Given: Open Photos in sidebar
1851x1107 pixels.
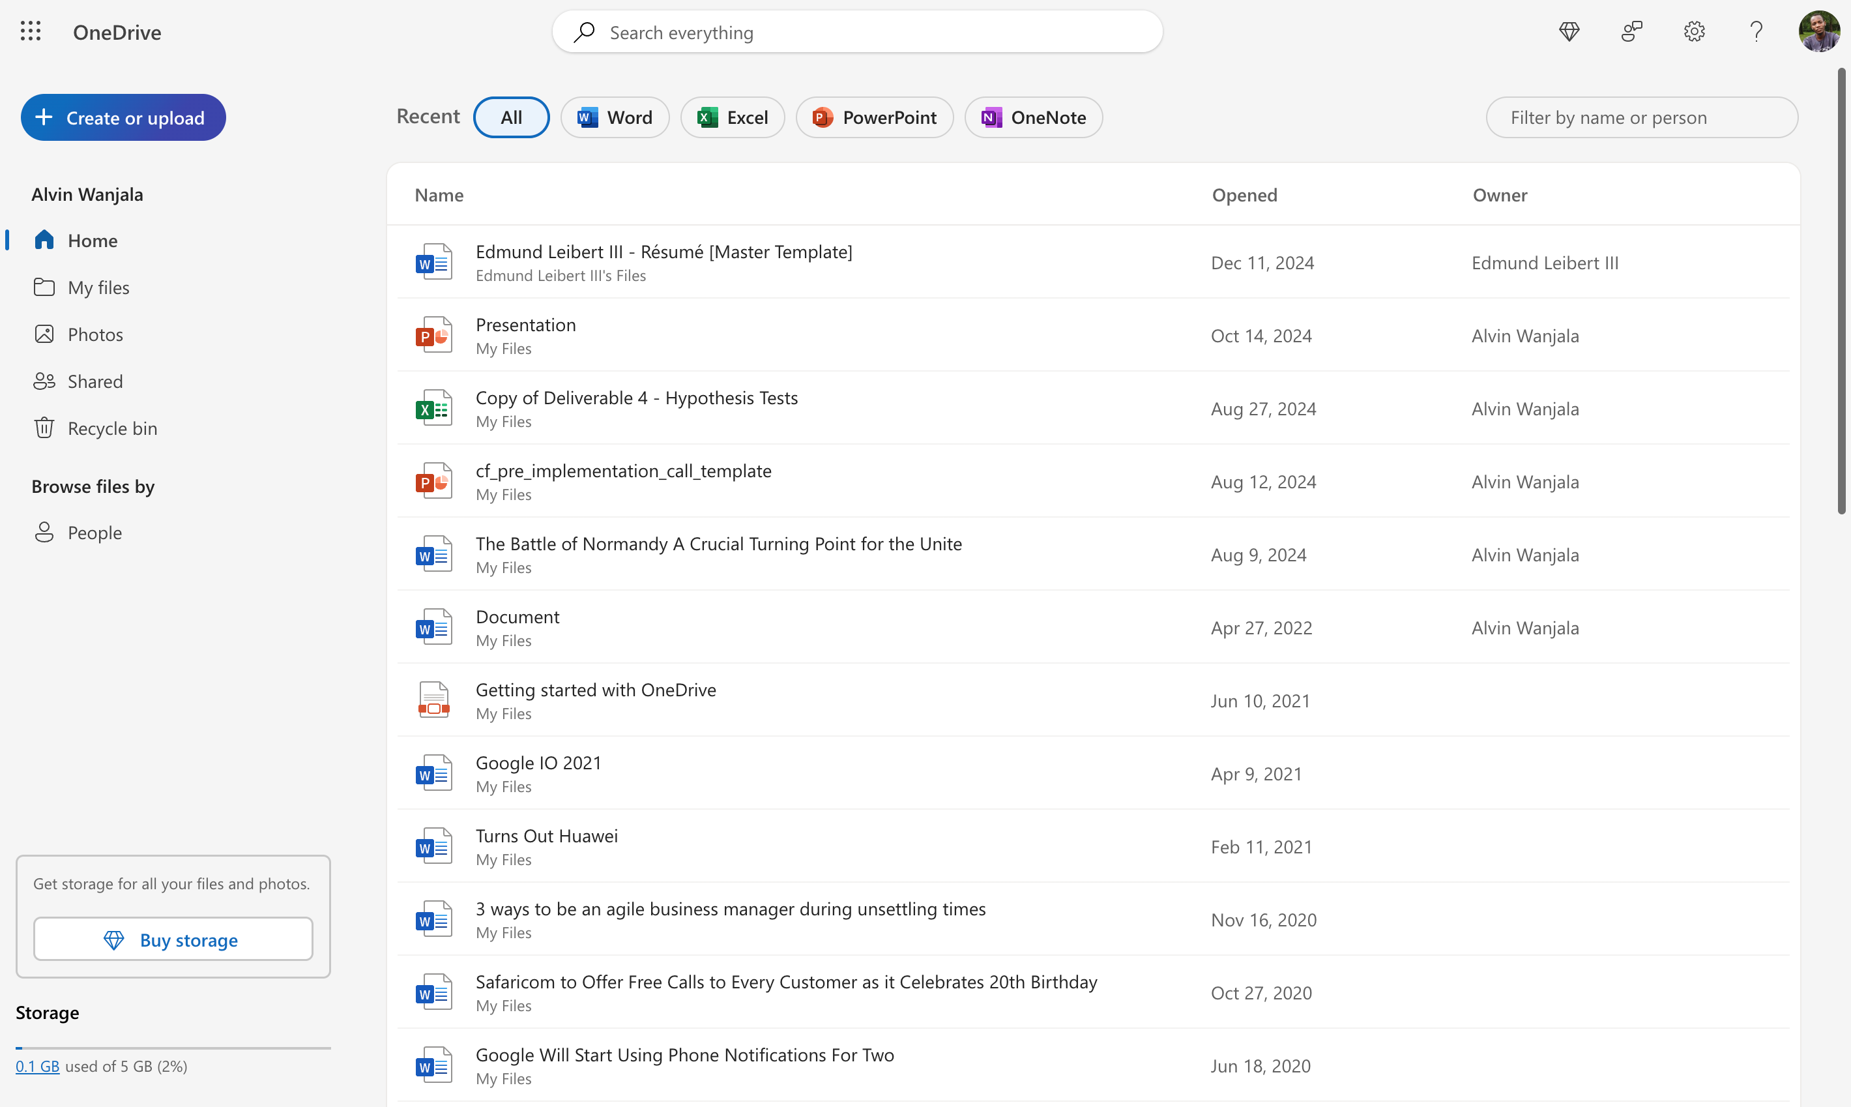Looking at the screenshot, I should coord(95,334).
